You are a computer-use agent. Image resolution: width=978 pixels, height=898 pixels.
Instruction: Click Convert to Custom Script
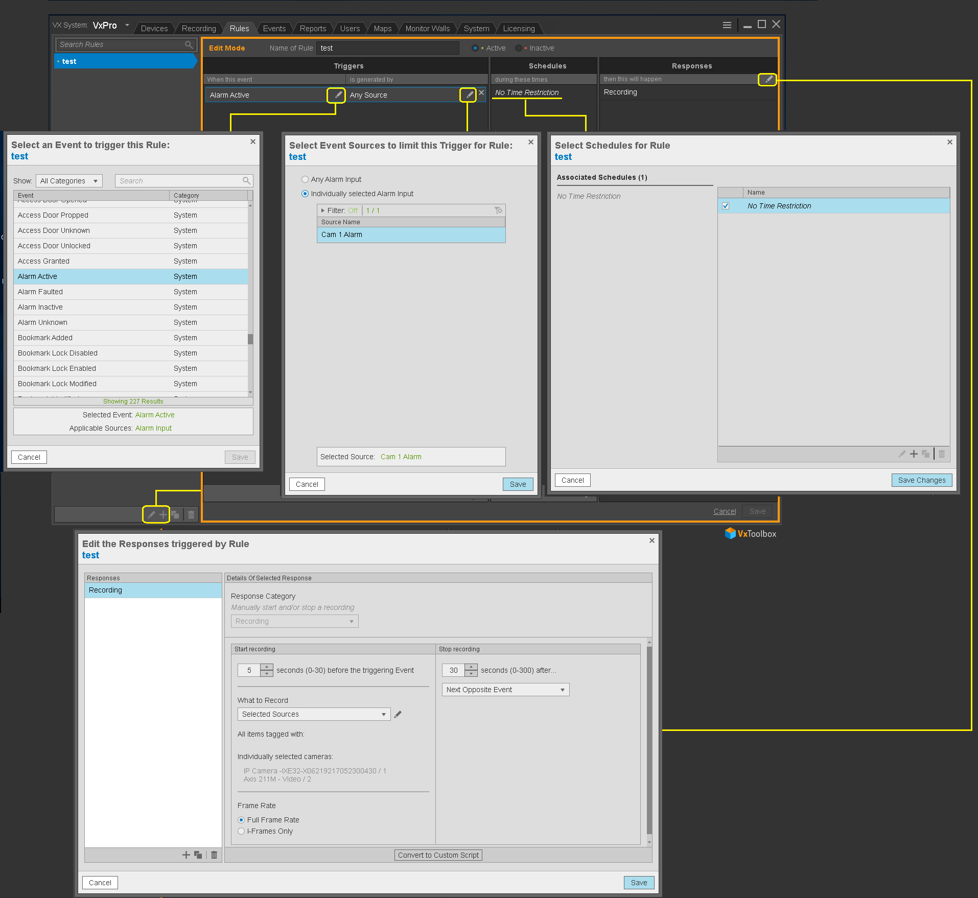coord(438,855)
